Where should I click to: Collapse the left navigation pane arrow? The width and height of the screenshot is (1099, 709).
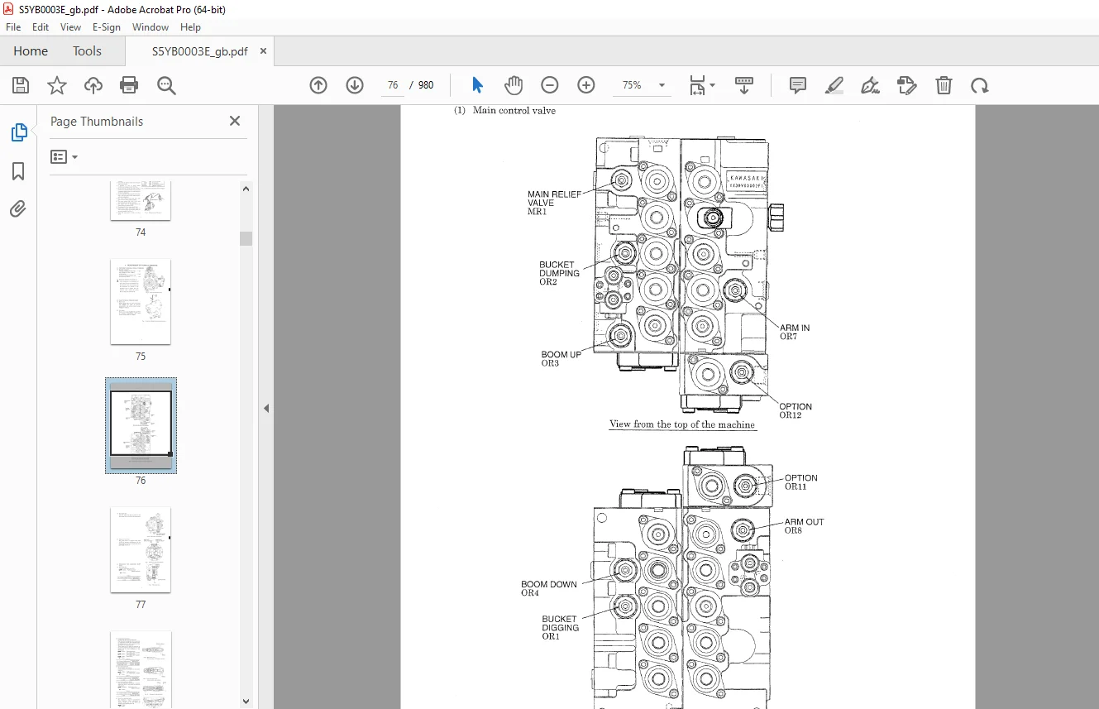[266, 408]
